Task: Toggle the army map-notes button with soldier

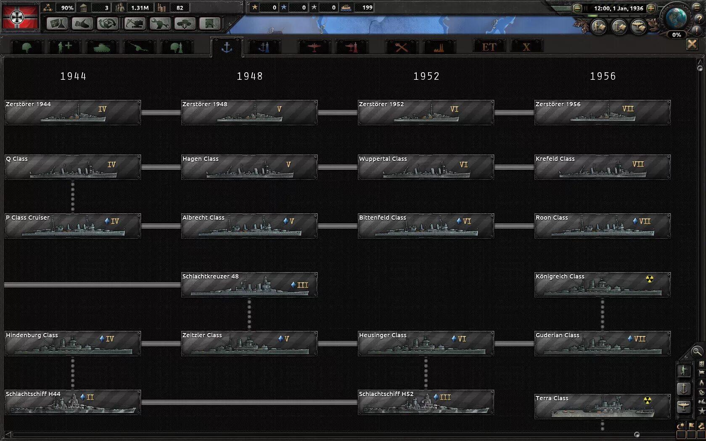Action: [598, 27]
